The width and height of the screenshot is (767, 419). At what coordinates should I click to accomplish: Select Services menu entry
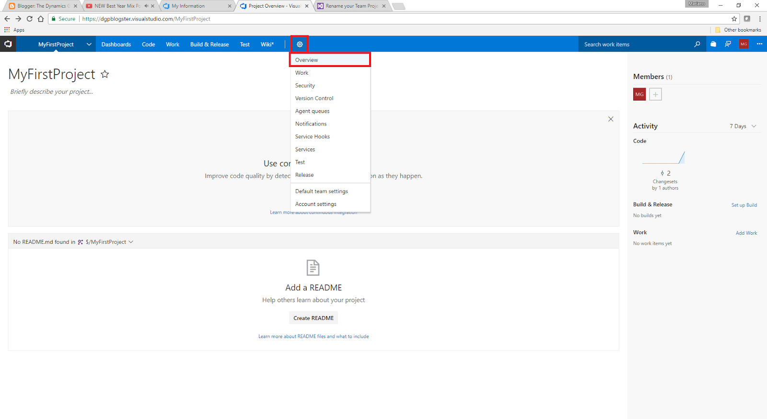tap(330, 149)
